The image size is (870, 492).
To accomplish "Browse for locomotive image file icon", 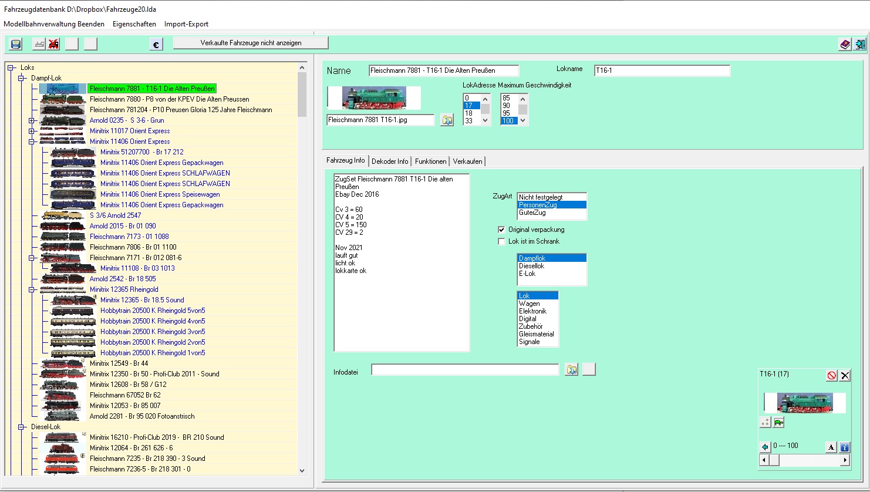I will 447,120.
